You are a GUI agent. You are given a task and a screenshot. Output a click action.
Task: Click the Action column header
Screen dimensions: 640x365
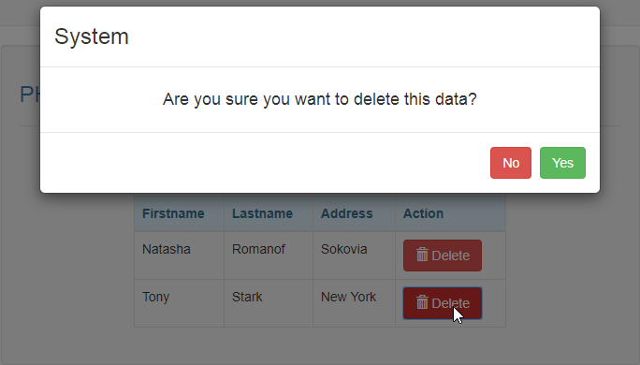423,213
